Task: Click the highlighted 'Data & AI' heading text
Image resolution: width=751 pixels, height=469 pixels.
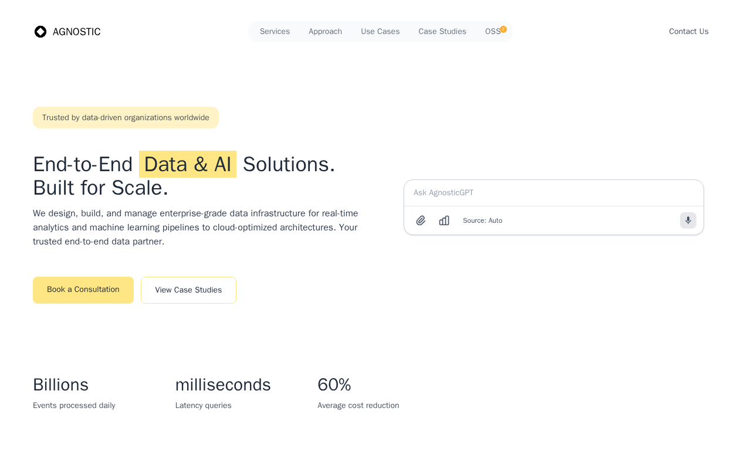Action: [x=188, y=164]
